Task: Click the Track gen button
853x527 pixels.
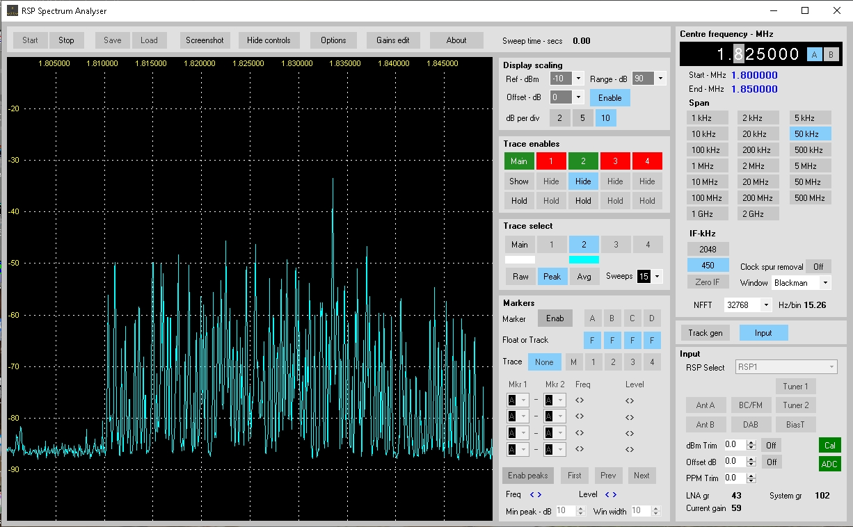Action: point(705,333)
